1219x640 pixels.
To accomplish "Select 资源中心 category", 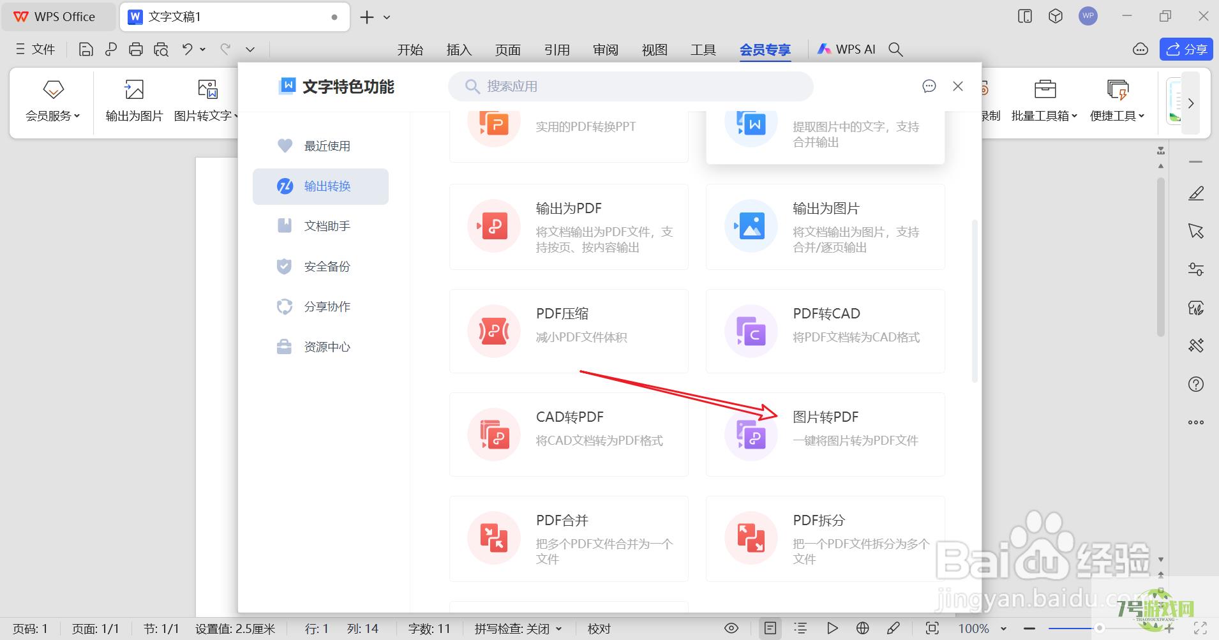I will (x=320, y=347).
